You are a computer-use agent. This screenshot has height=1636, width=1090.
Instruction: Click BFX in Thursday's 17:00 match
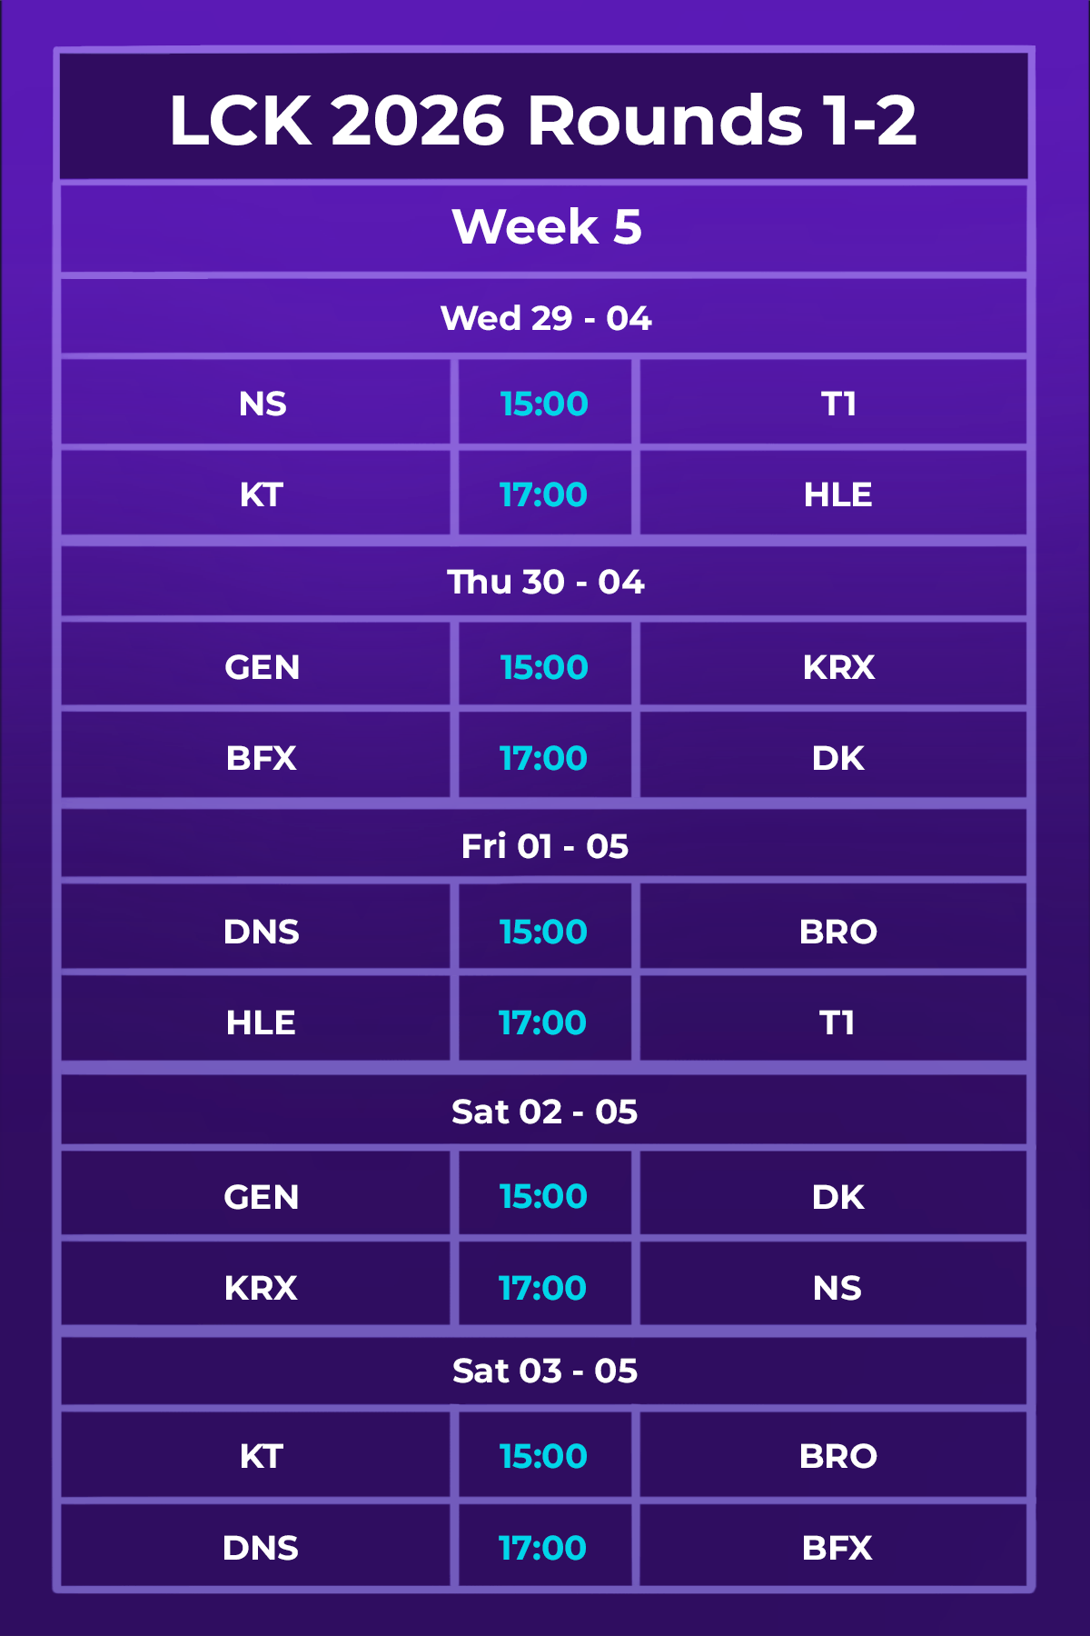click(x=262, y=759)
